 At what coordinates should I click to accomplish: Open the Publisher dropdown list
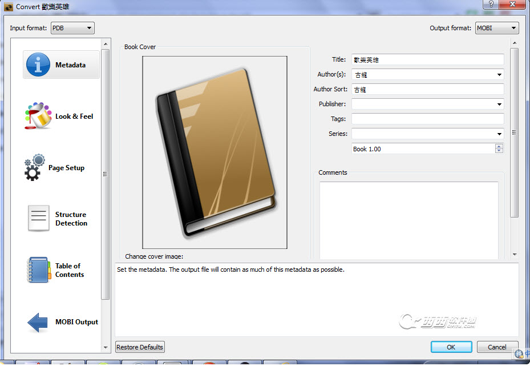(499, 104)
